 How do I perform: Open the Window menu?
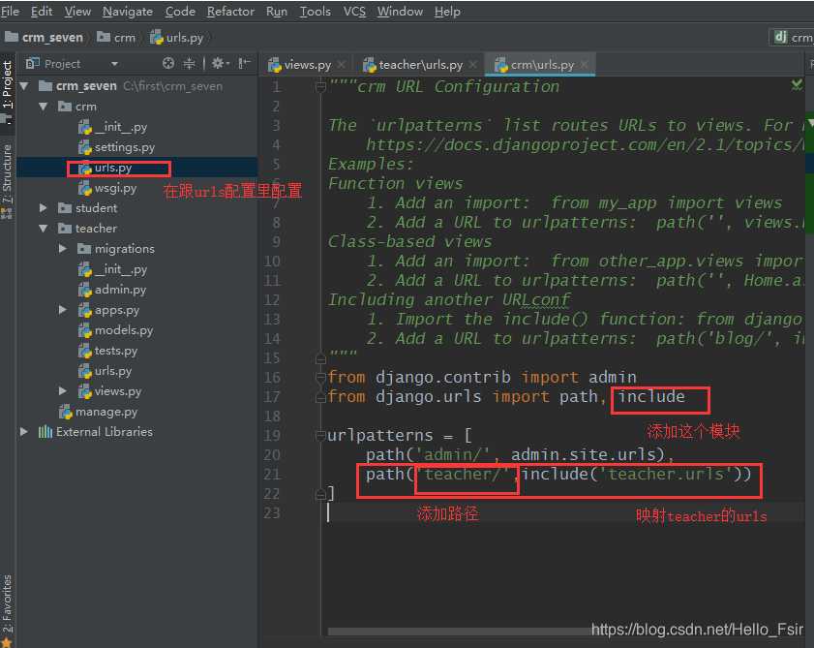pyautogui.click(x=400, y=11)
